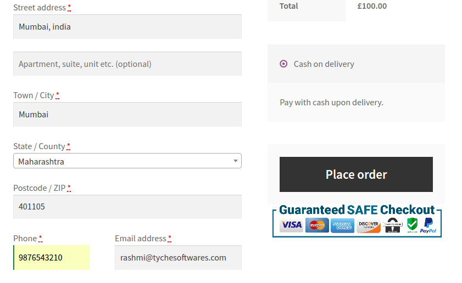Image resolution: width=462 pixels, height=283 pixels.
Task: Click the padlock security badge icon
Action: pos(393,225)
